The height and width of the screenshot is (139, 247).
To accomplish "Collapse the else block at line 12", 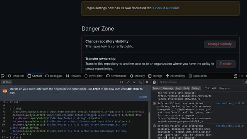I will (7, 137).
